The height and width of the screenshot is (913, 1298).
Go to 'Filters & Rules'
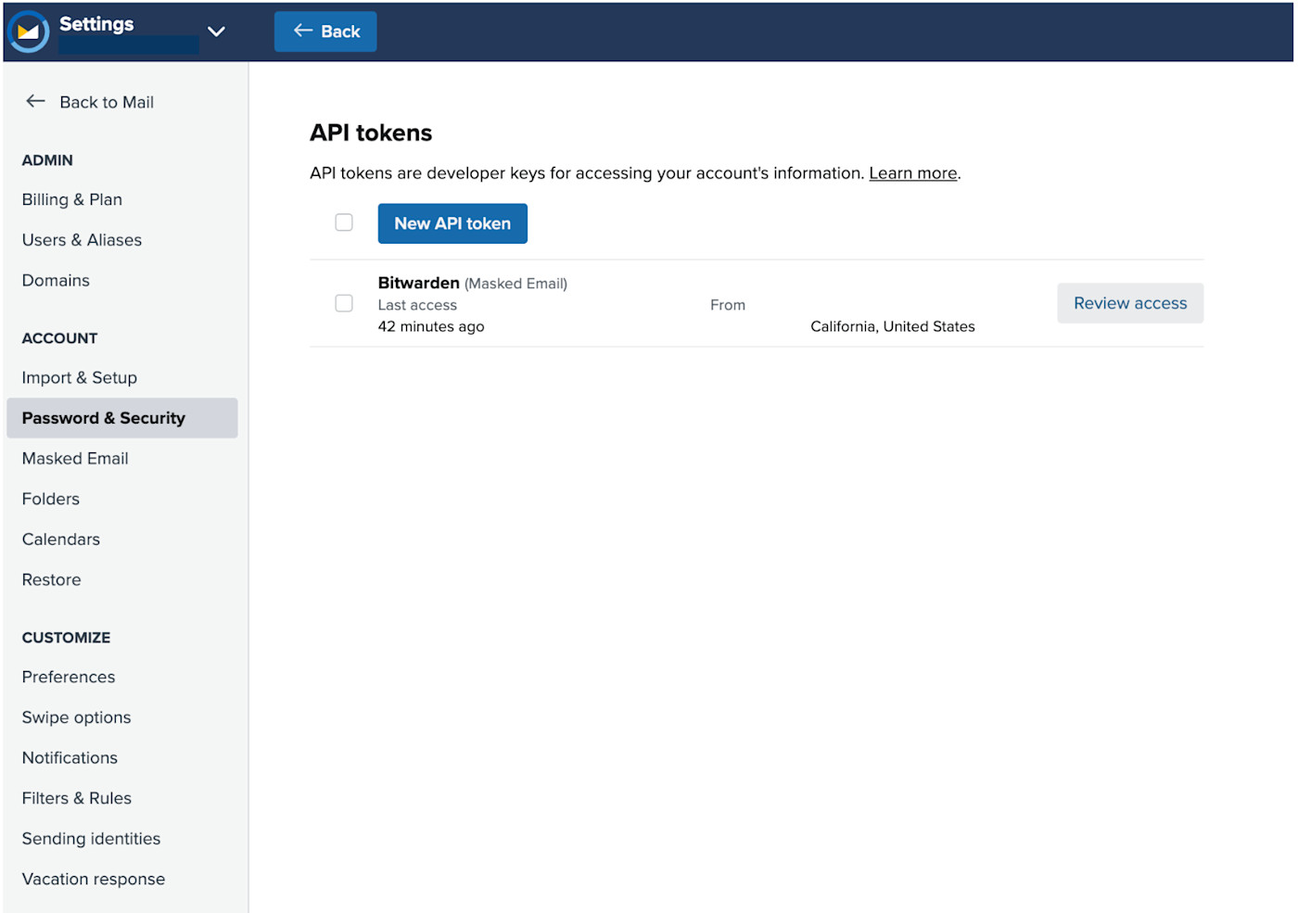(x=76, y=797)
